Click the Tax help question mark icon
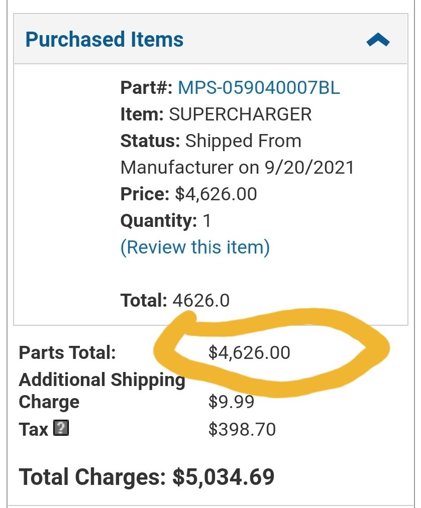 pyautogui.click(x=61, y=428)
